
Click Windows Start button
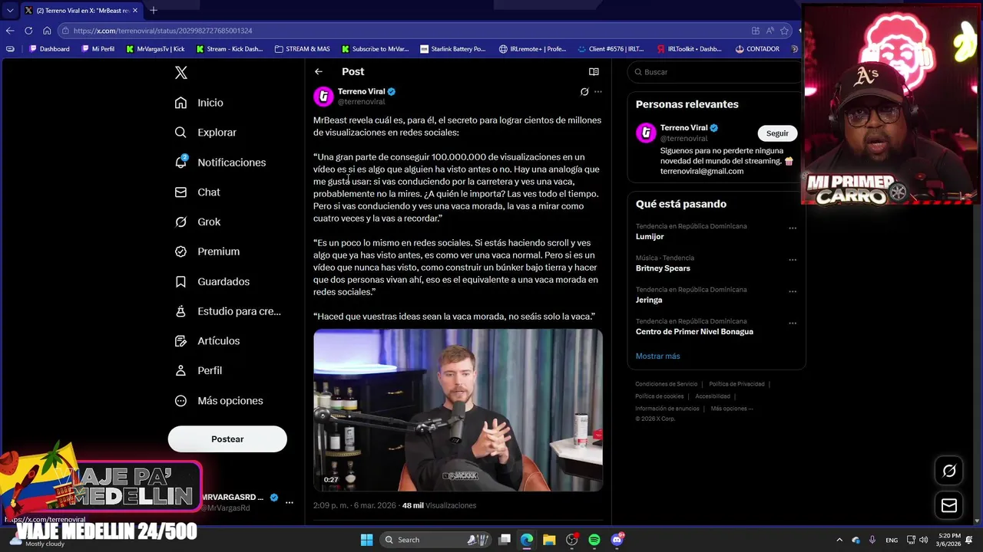tap(367, 540)
